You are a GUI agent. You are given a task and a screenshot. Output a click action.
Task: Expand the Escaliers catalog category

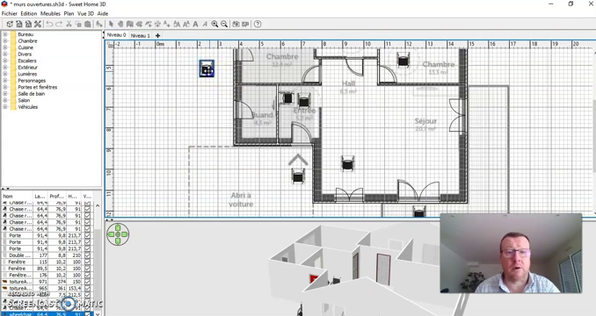tap(5, 61)
